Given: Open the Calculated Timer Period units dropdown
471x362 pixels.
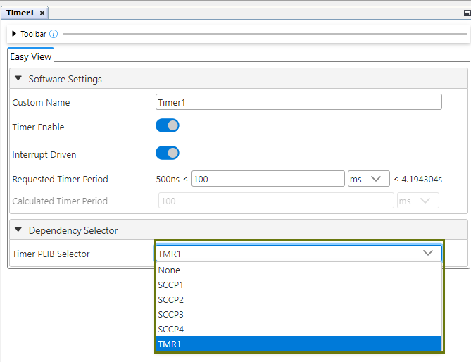Looking at the screenshot, I should (418, 201).
